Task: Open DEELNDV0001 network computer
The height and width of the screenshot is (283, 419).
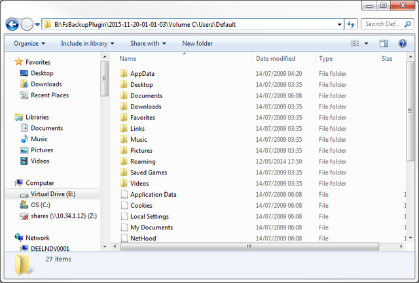Action: [x=45, y=248]
